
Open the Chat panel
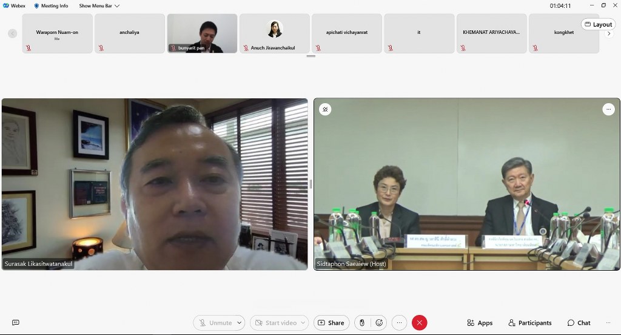(x=579, y=323)
